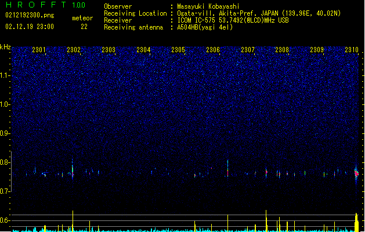Viewport: 365px width, 232px height.
Task: Click the meteor echo just after 2307
Action: (266, 173)
